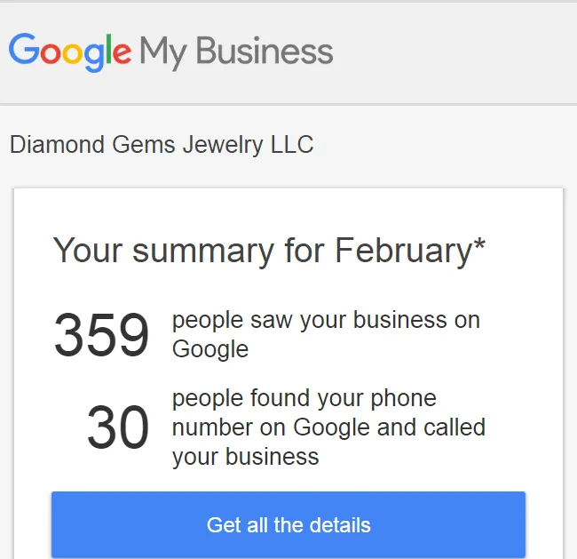The height and width of the screenshot is (559, 577).
Task: Click 'people found your phone number' description
Action: click(328, 427)
